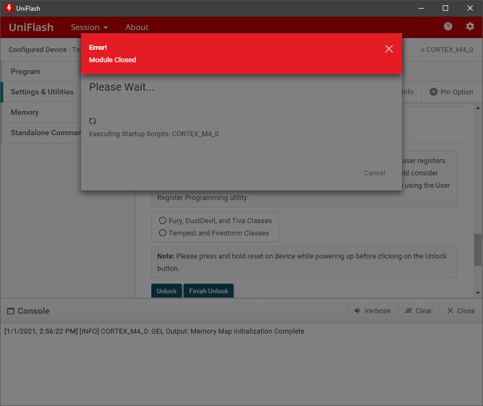Close the Console panel

pos(461,311)
